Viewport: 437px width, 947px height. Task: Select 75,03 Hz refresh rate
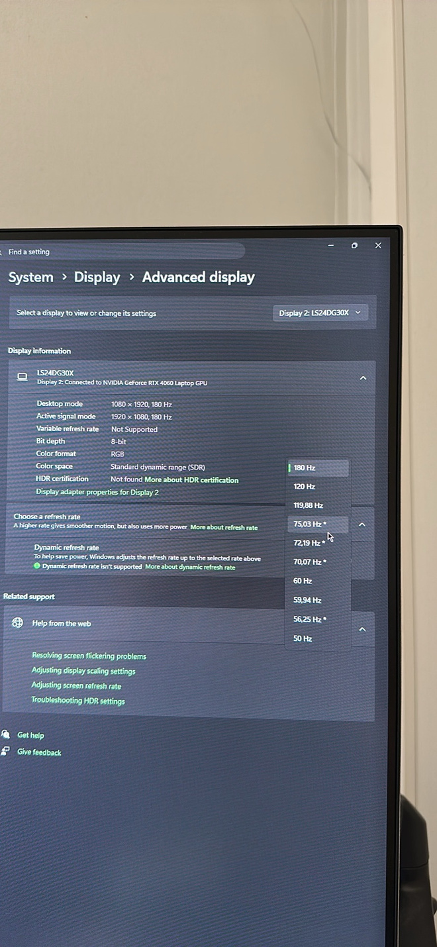tap(318, 524)
